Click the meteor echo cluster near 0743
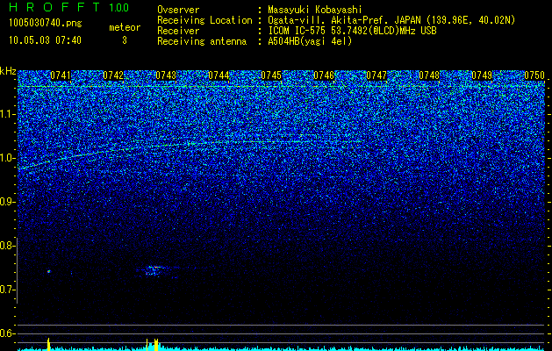Screen dimensions: 552x351 (x=154, y=270)
